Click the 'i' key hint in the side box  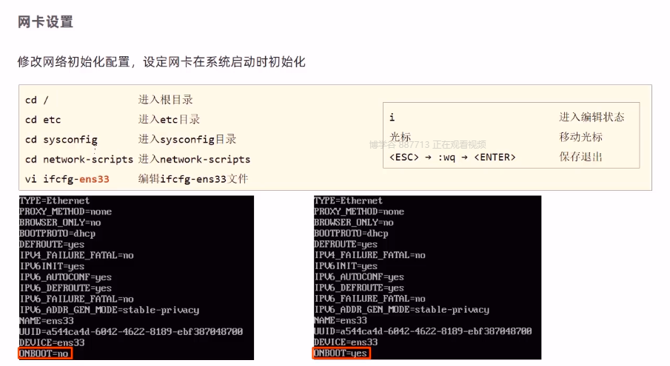click(392, 117)
